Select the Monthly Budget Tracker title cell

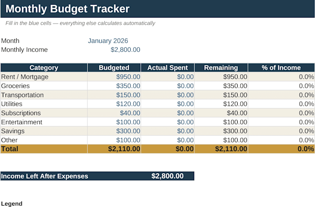pos(157,9)
